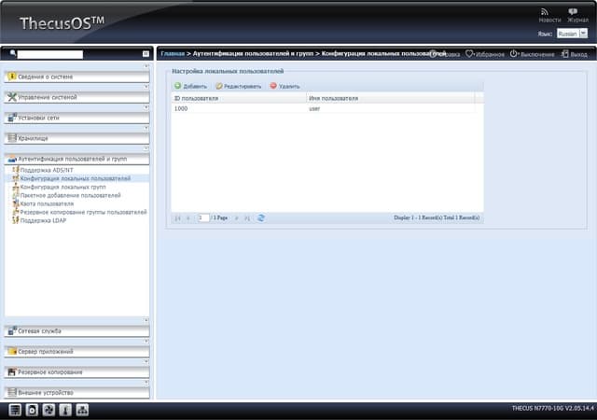597x420 pixels.
Task: Click the Сведения о системе info icon
Action: (x=12, y=77)
